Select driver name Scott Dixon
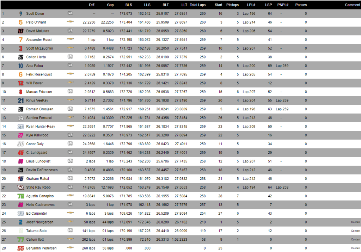 pos(35,14)
